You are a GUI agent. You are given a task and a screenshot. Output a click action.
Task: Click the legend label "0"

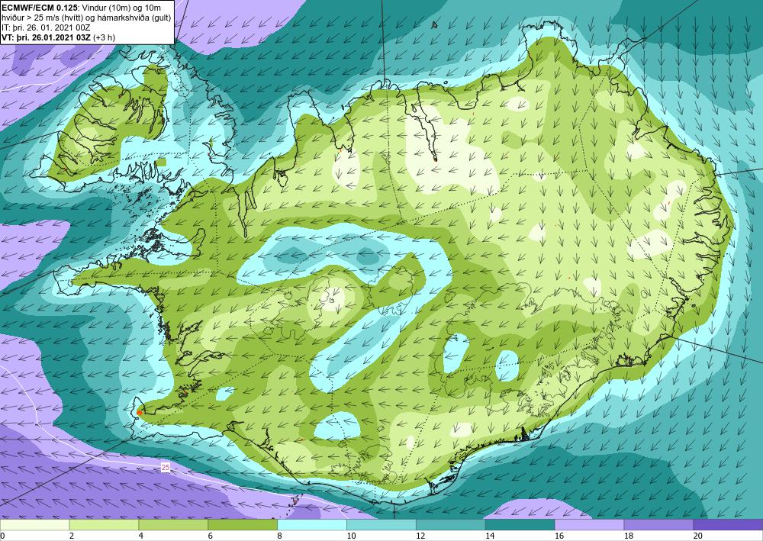(2, 536)
